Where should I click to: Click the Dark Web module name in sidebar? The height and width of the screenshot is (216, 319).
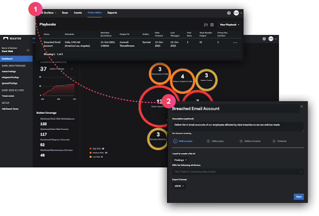[8, 52]
